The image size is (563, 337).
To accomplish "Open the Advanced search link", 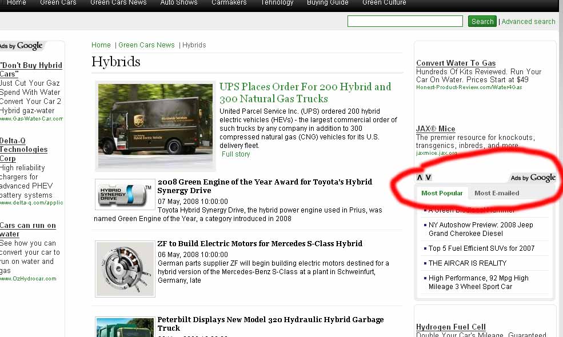I will (x=528, y=22).
